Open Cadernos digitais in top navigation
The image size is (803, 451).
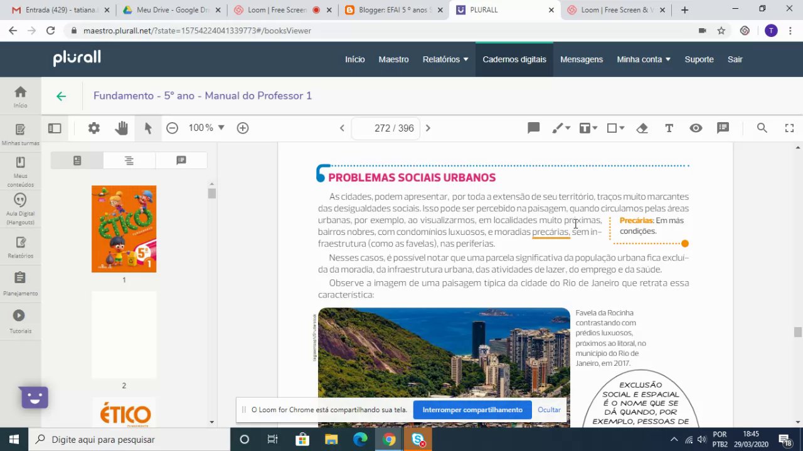pyautogui.click(x=514, y=60)
